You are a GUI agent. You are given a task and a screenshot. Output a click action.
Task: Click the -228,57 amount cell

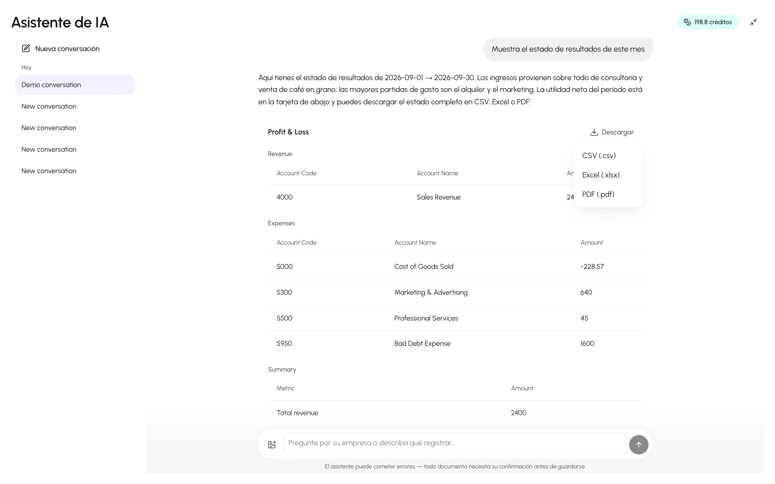592,267
